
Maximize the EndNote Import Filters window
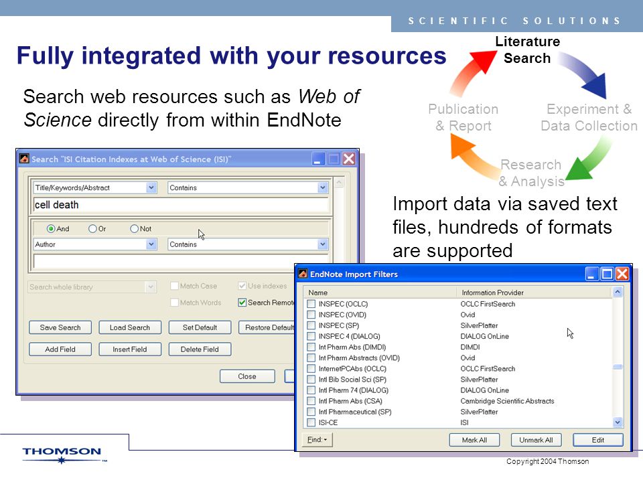coord(607,274)
